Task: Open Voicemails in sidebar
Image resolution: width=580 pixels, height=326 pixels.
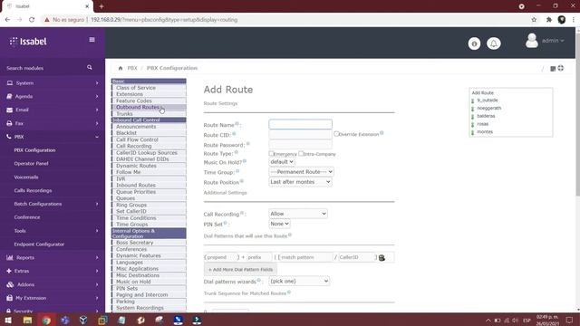Action: point(26,177)
